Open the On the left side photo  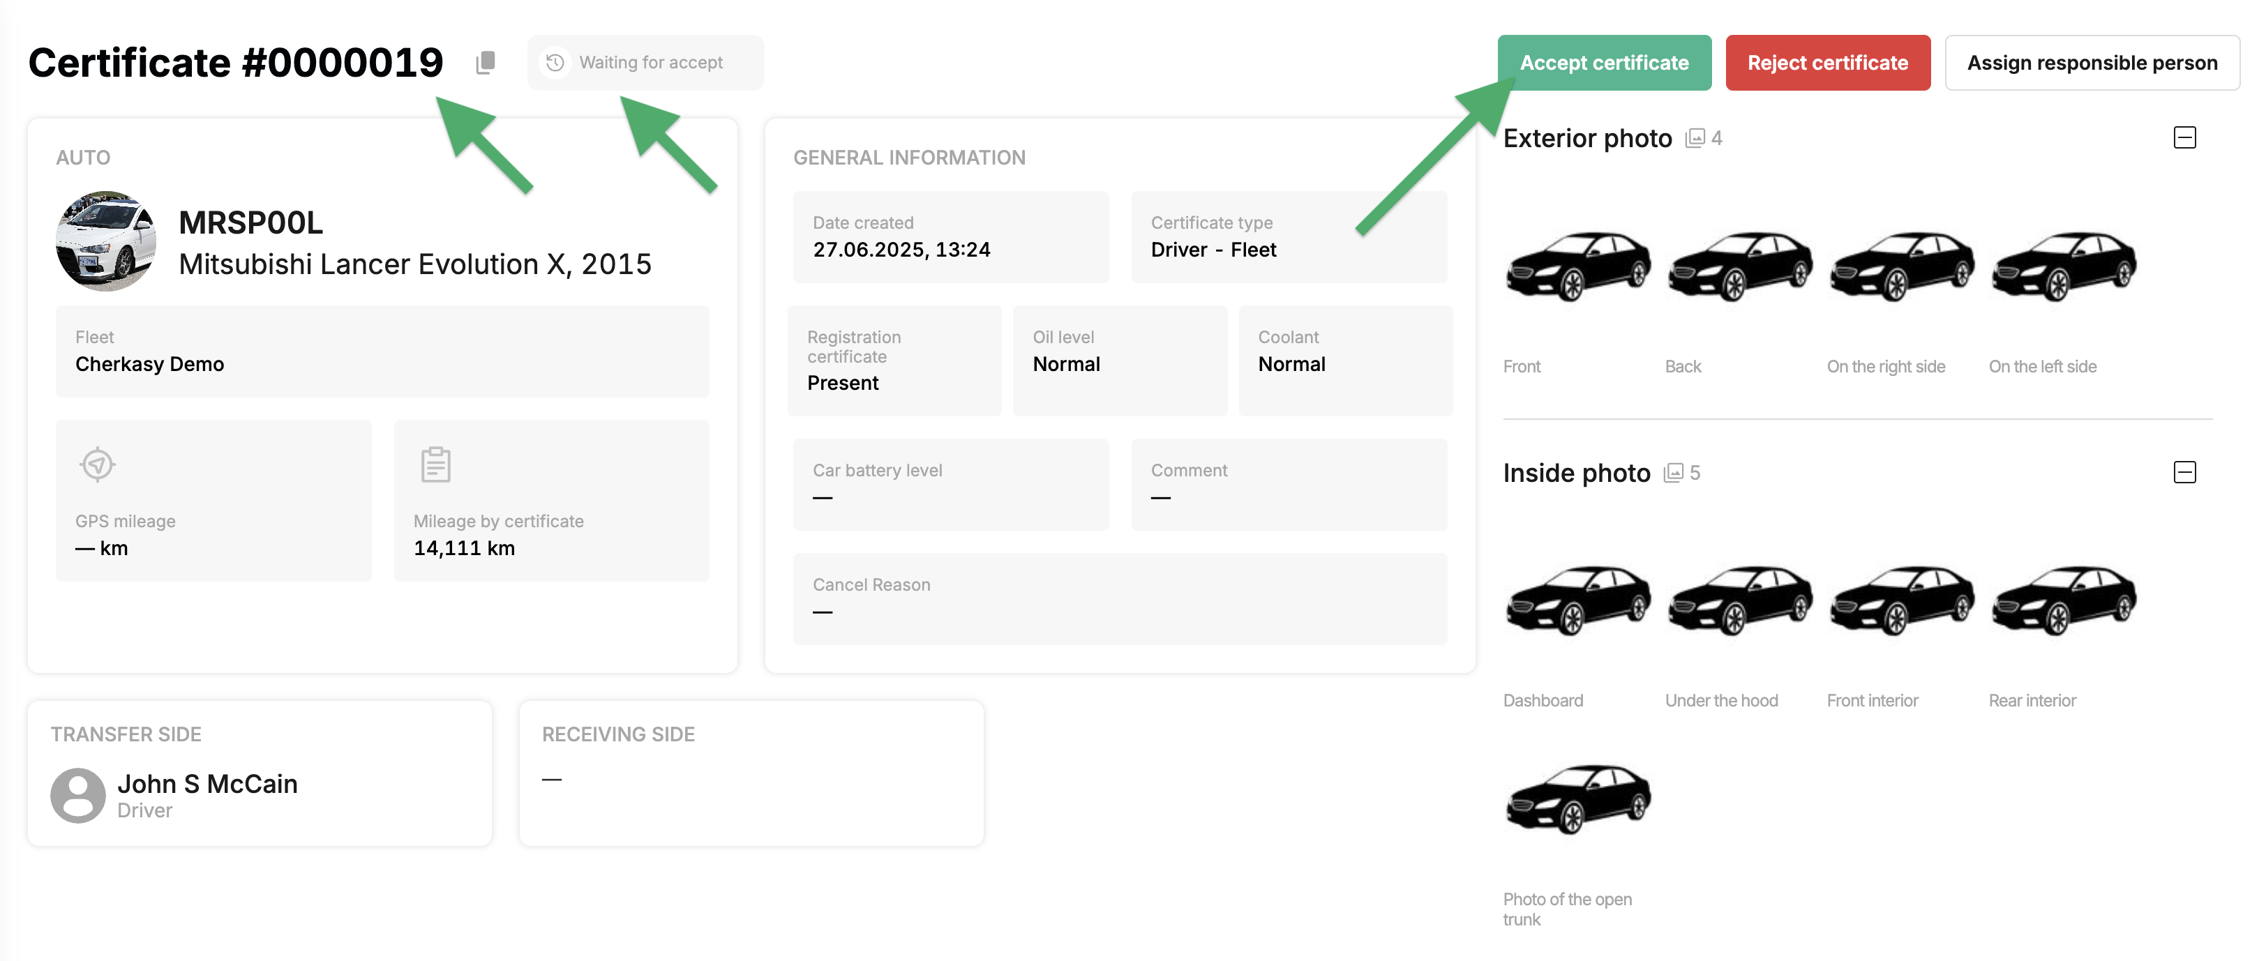pos(2064,266)
